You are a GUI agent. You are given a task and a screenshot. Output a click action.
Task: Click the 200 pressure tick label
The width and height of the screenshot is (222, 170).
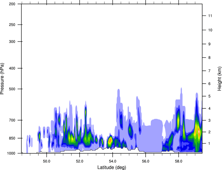12,4
